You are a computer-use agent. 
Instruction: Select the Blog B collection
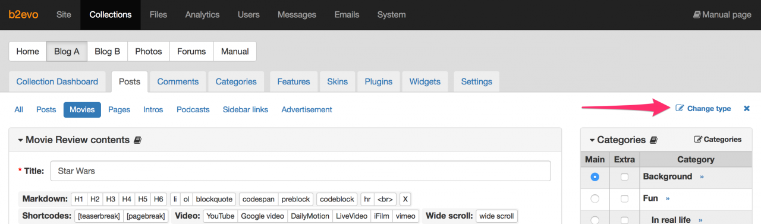[x=108, y=51]
